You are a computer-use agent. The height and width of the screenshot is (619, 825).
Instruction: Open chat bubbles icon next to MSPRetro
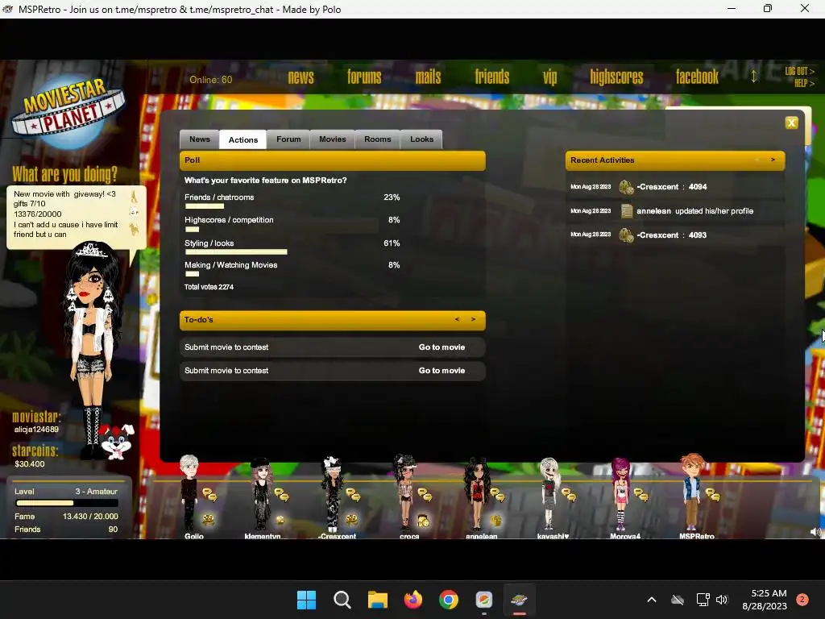[x=712, y=494]
